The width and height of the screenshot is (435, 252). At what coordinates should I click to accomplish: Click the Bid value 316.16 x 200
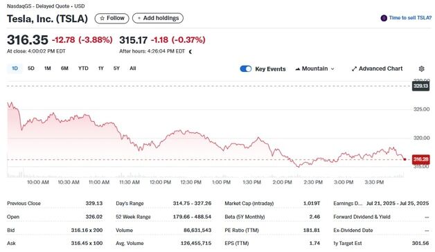(x=87, y=230)
